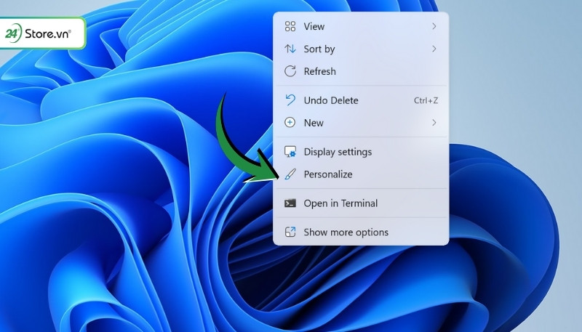Screen dimensions: 582x332
Task: Choose Personalize from the context menu
Action: click(328, 174)
